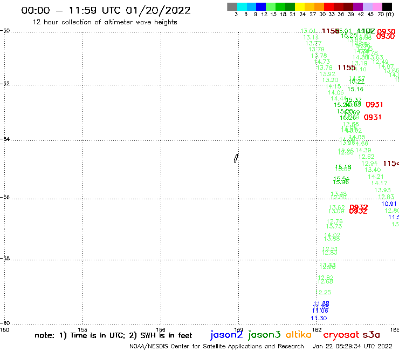Image resolution: width=399 pixels, height=351 pixels.
Task: Click the wave height value '14.73'
Action: 322,62
